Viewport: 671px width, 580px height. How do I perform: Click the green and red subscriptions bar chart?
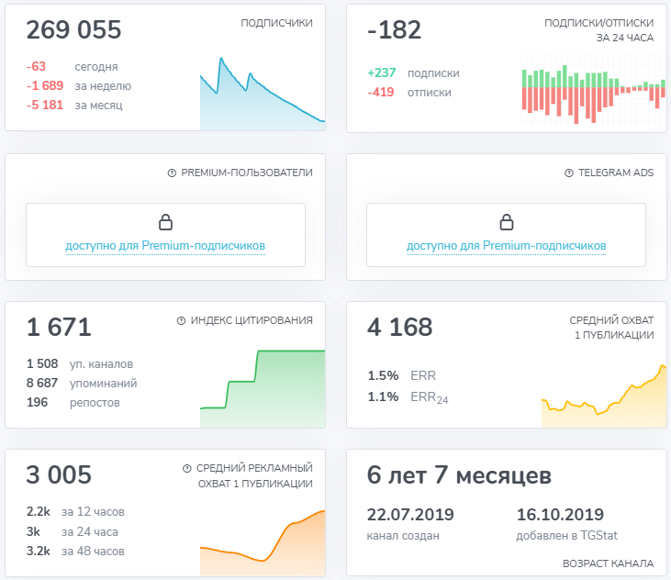pos(589,92)
